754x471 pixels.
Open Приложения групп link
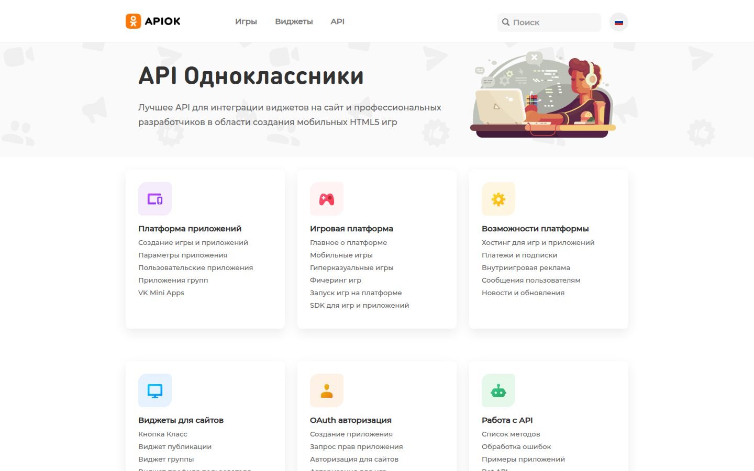point(173,280)
